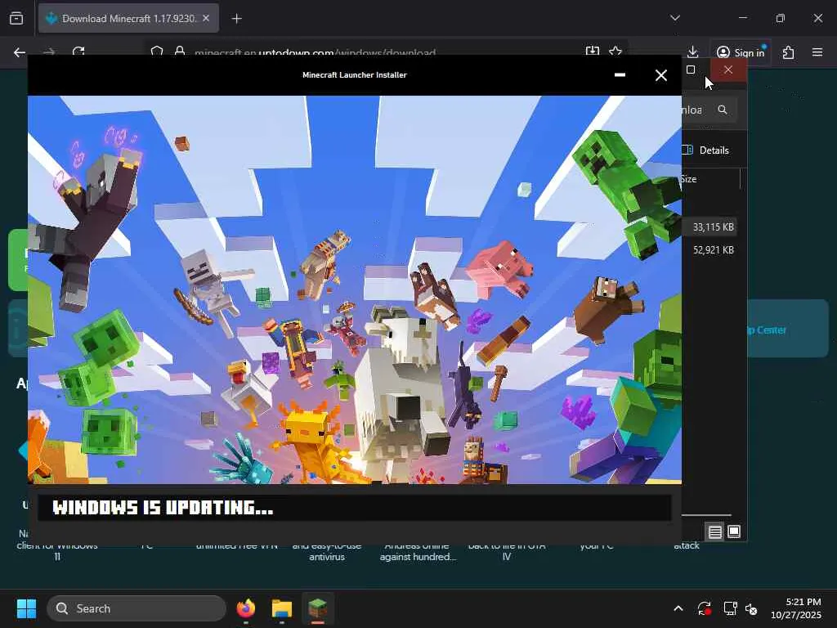Reload the current page
Viewport: 837px width, 628px height.
tap(78, 52)
